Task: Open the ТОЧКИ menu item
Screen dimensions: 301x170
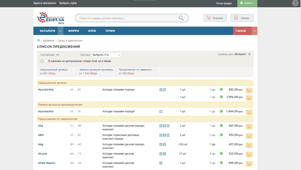Action: [x=110, y=31]
